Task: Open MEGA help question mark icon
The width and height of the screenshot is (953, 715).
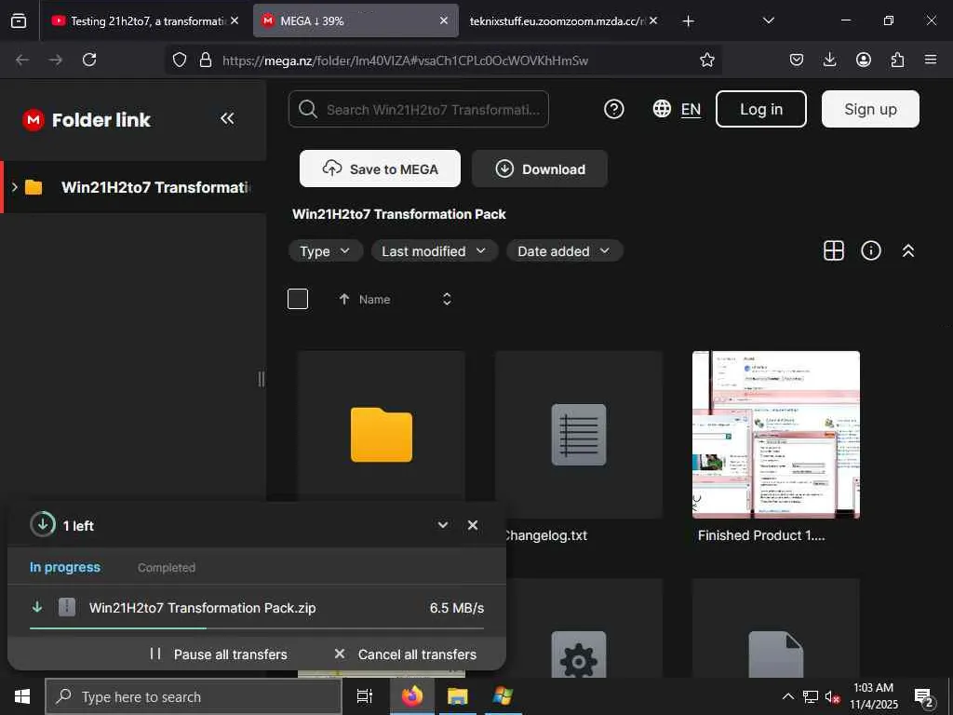Action: pyautogui.click(x=614, y=110)
